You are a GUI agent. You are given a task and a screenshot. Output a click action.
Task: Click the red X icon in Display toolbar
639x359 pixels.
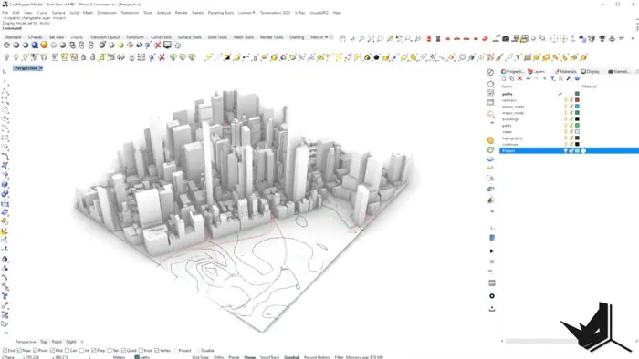(x=158, y=46)
